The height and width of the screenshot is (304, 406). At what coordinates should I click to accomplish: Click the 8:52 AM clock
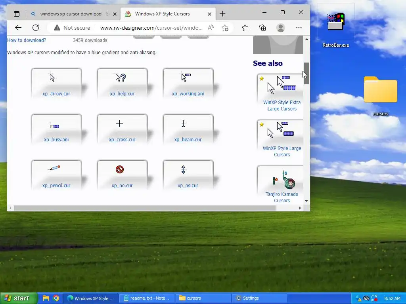tap(392, 298)
